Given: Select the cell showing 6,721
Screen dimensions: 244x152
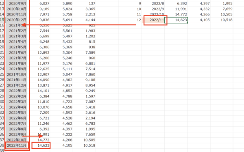Looking at the screenshot, I should [x=39, y=118].
